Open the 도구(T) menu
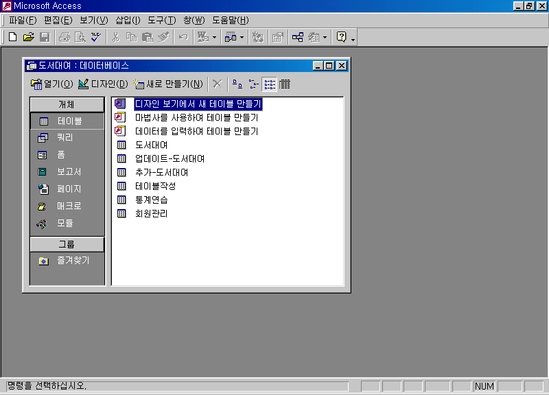 (161, 20)
